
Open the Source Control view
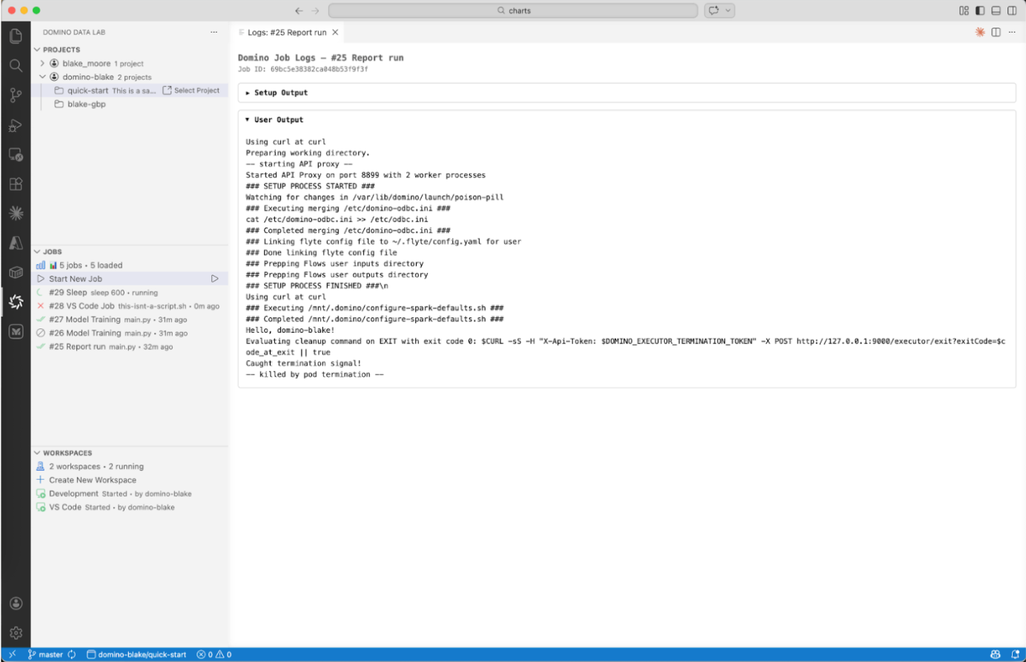coord(16,95)
